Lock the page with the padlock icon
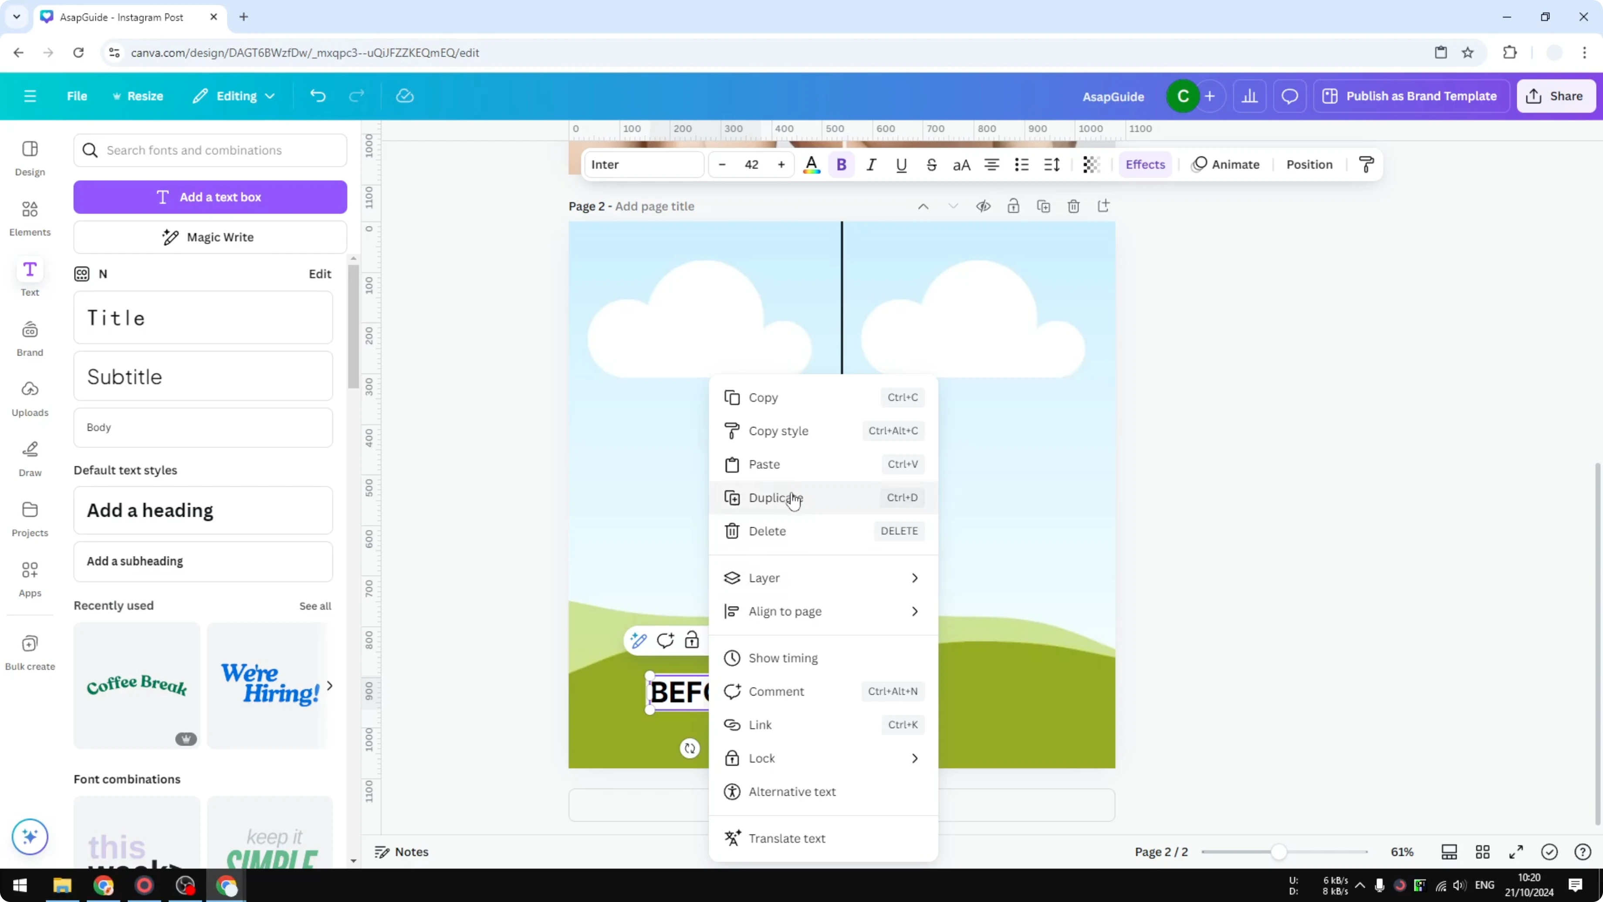 pyautogui.click(x=1014, y=205)
